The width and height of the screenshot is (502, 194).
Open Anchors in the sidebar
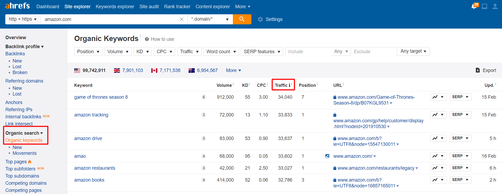[x=14, y=102]
